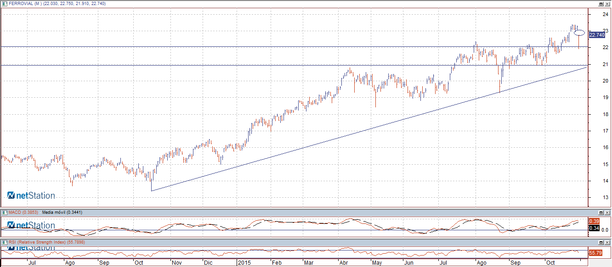Click the May label on the time axis
The image size is (612, 267).
[377, 263]
